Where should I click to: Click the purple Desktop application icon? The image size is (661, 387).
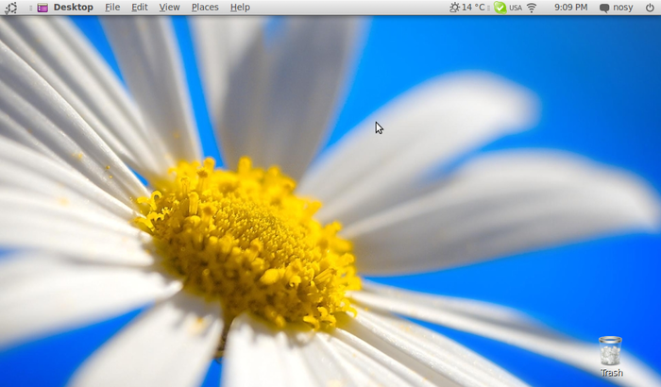[x=42, y=8]
